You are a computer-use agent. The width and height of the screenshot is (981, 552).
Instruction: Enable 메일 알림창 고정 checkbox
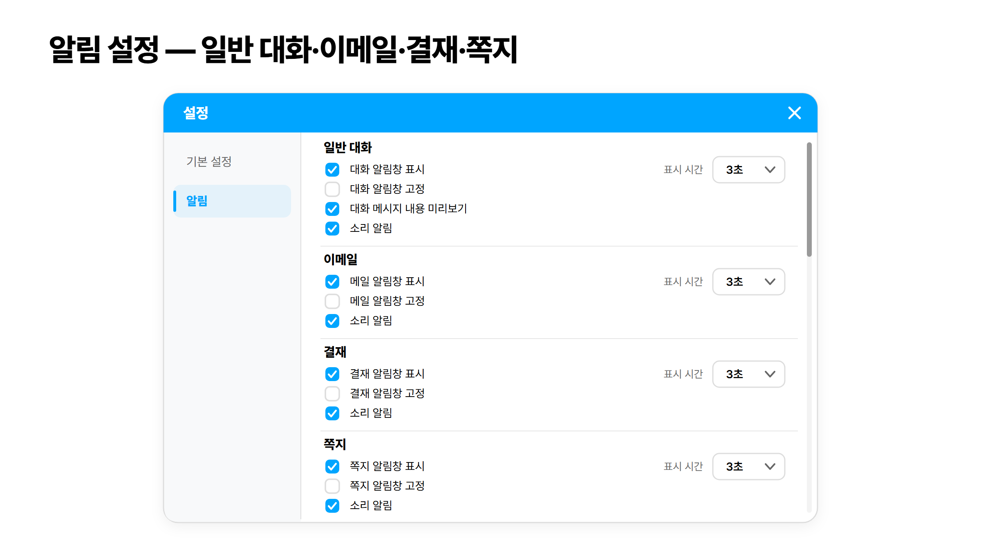[332, 301]
